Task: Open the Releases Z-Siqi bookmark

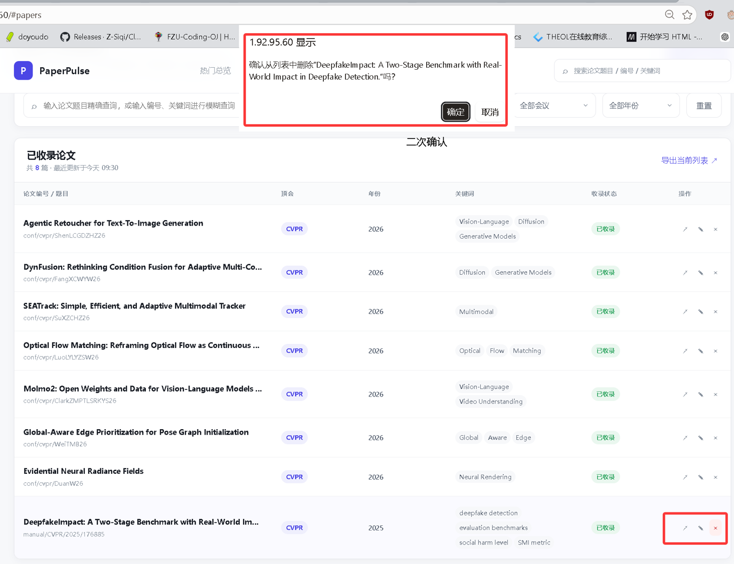Action: 101,37
